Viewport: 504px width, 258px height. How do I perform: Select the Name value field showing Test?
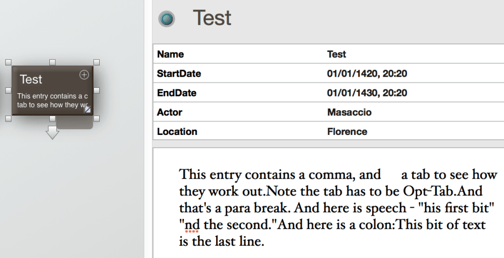point(337,54)
